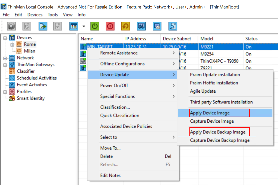The image size is (278, 185).
Task: Click the orange reboot toolbar button
Action: click(126, 26)
